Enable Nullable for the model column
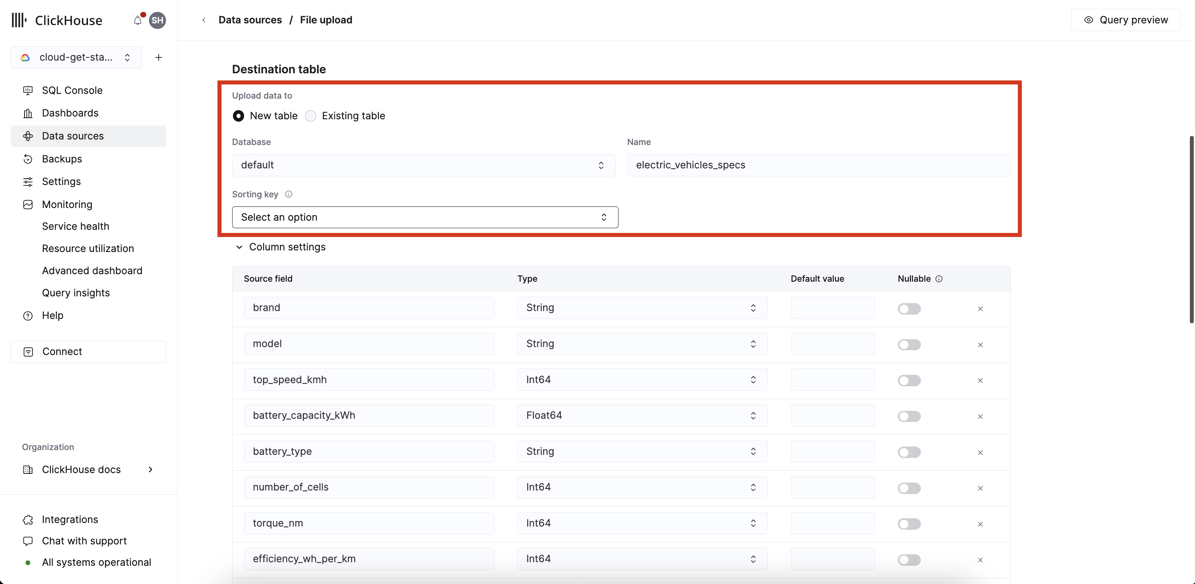This screenshot has width=1195, height=584. 909,345
